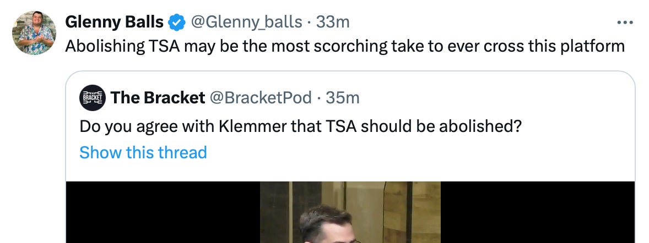Click Glenny Balls' profile avatar photo
This screenshot has width=649, height=243.
tap(34, 32)
